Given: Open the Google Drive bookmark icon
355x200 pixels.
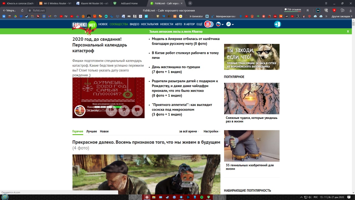Looking at the screenshot, I should 15,16.
